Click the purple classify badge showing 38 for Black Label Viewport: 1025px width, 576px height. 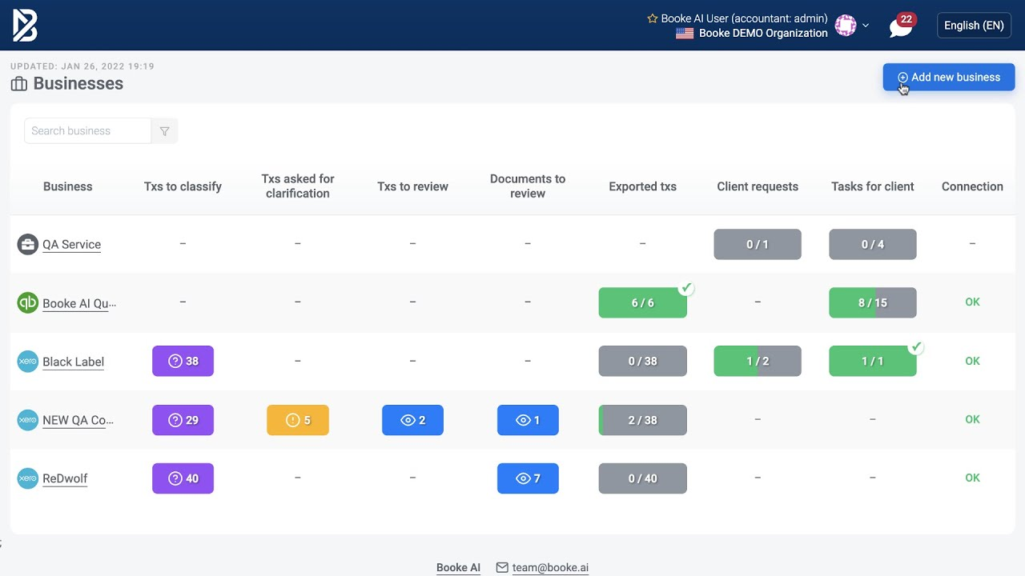click(x=183, y=361)
